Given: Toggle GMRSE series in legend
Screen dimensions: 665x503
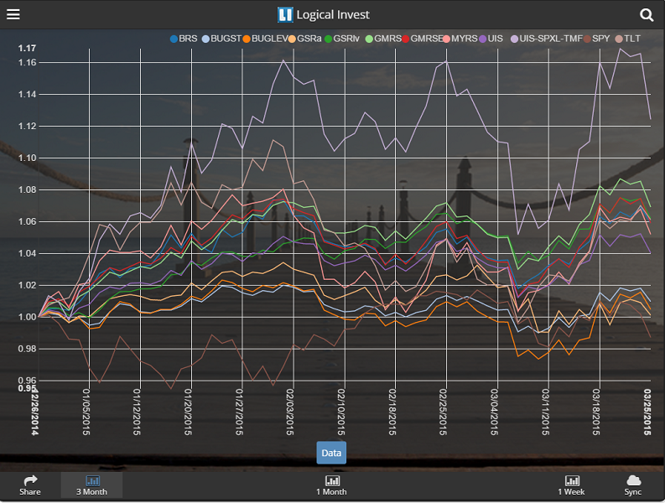Looking at the screenshot, I should coord(422,39).
